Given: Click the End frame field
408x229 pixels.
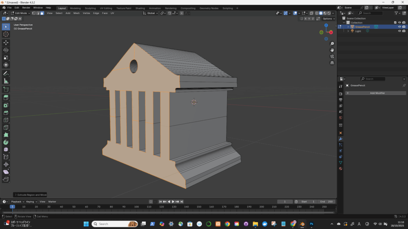Looking at the screenshot, I should click(327, 202).
